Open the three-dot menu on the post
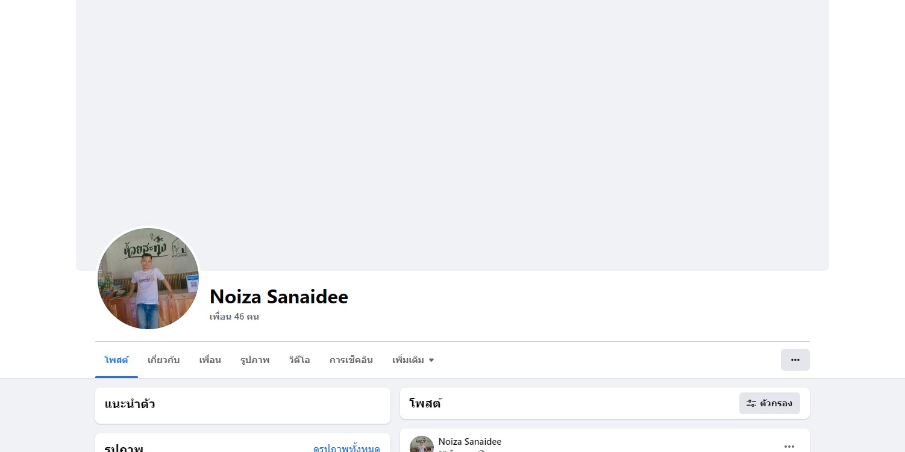 789,446
